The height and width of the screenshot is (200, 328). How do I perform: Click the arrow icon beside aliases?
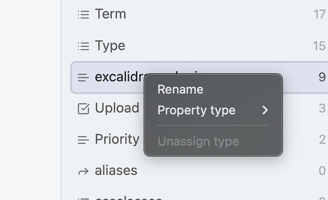coord(83,172)
